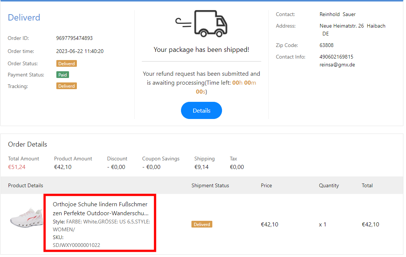This screenshot has height=257, width=406.
Task: Click the Order Status Deliverd badge
Action: click(x=66, y=64)
